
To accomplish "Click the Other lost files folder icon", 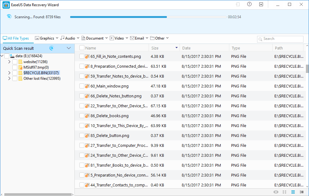I will pos(20,79).
